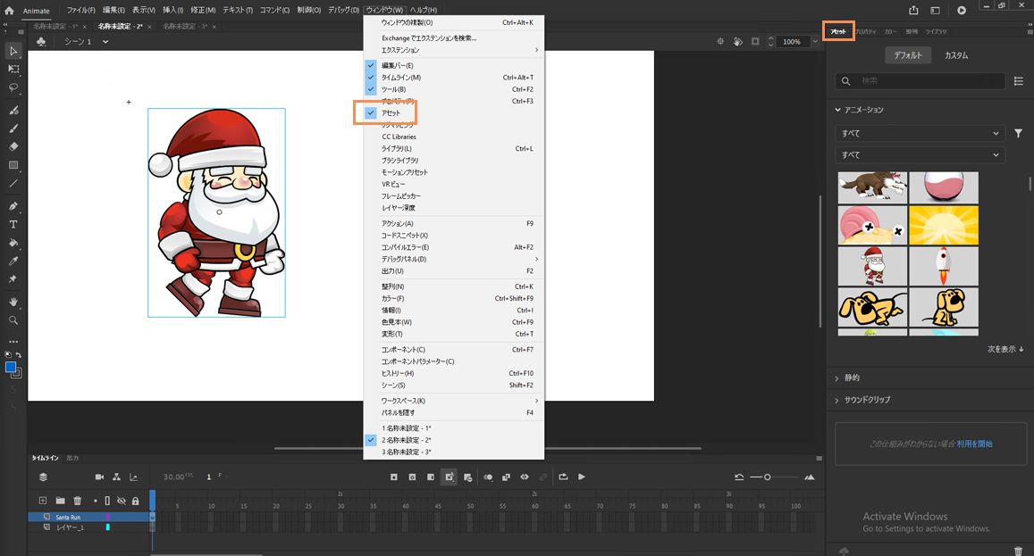Select the Zoom magnifier tool
The height and width of the screenshot is (556, 1034).
pos(13,320)
